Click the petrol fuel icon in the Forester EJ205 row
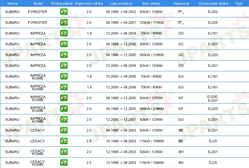Image resolution: width=249 pixels, height=168 pixels. tap(64, 22)
